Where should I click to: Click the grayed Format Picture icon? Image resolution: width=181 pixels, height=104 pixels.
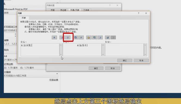tap(113, 38)
